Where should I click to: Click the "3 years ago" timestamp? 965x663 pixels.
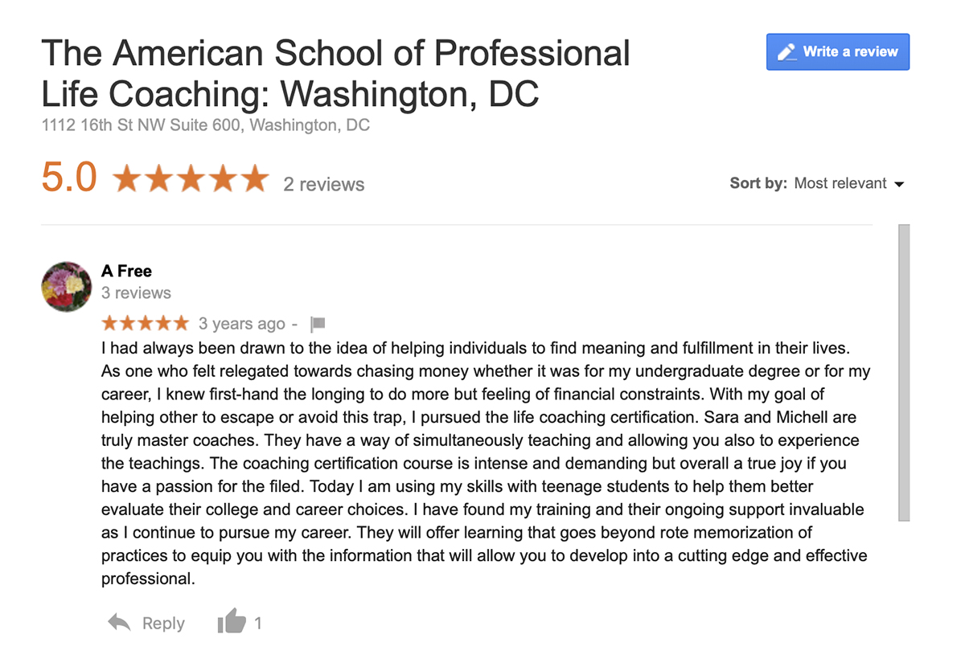click(x=241, y=324)
